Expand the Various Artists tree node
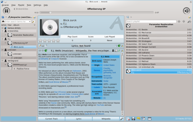The width and height of the screenshot is (193, 122). click(2, 28)
